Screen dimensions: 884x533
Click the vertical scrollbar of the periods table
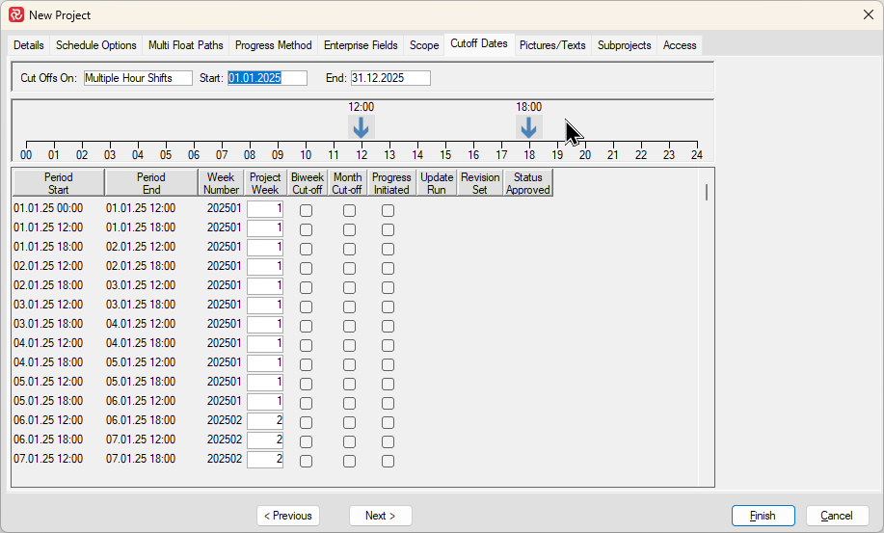(x=707, y=193)
